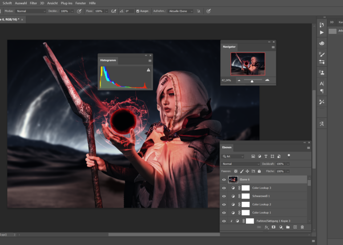Open the layer blend mode Normal dropdown

pyautogui.click(x=241, y=164)
